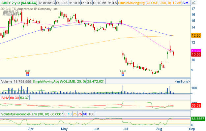Select the BBRY 2 y D [NASDAQ] symbol label

19,3
